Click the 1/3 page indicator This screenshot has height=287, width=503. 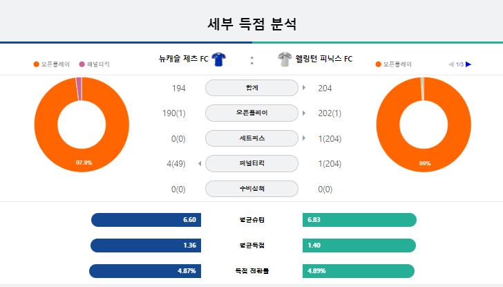[459, 64]
